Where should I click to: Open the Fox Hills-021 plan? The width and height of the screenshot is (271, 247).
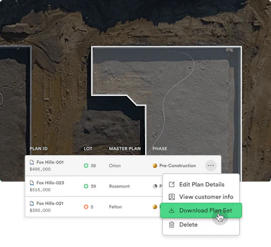coord(50,203)
